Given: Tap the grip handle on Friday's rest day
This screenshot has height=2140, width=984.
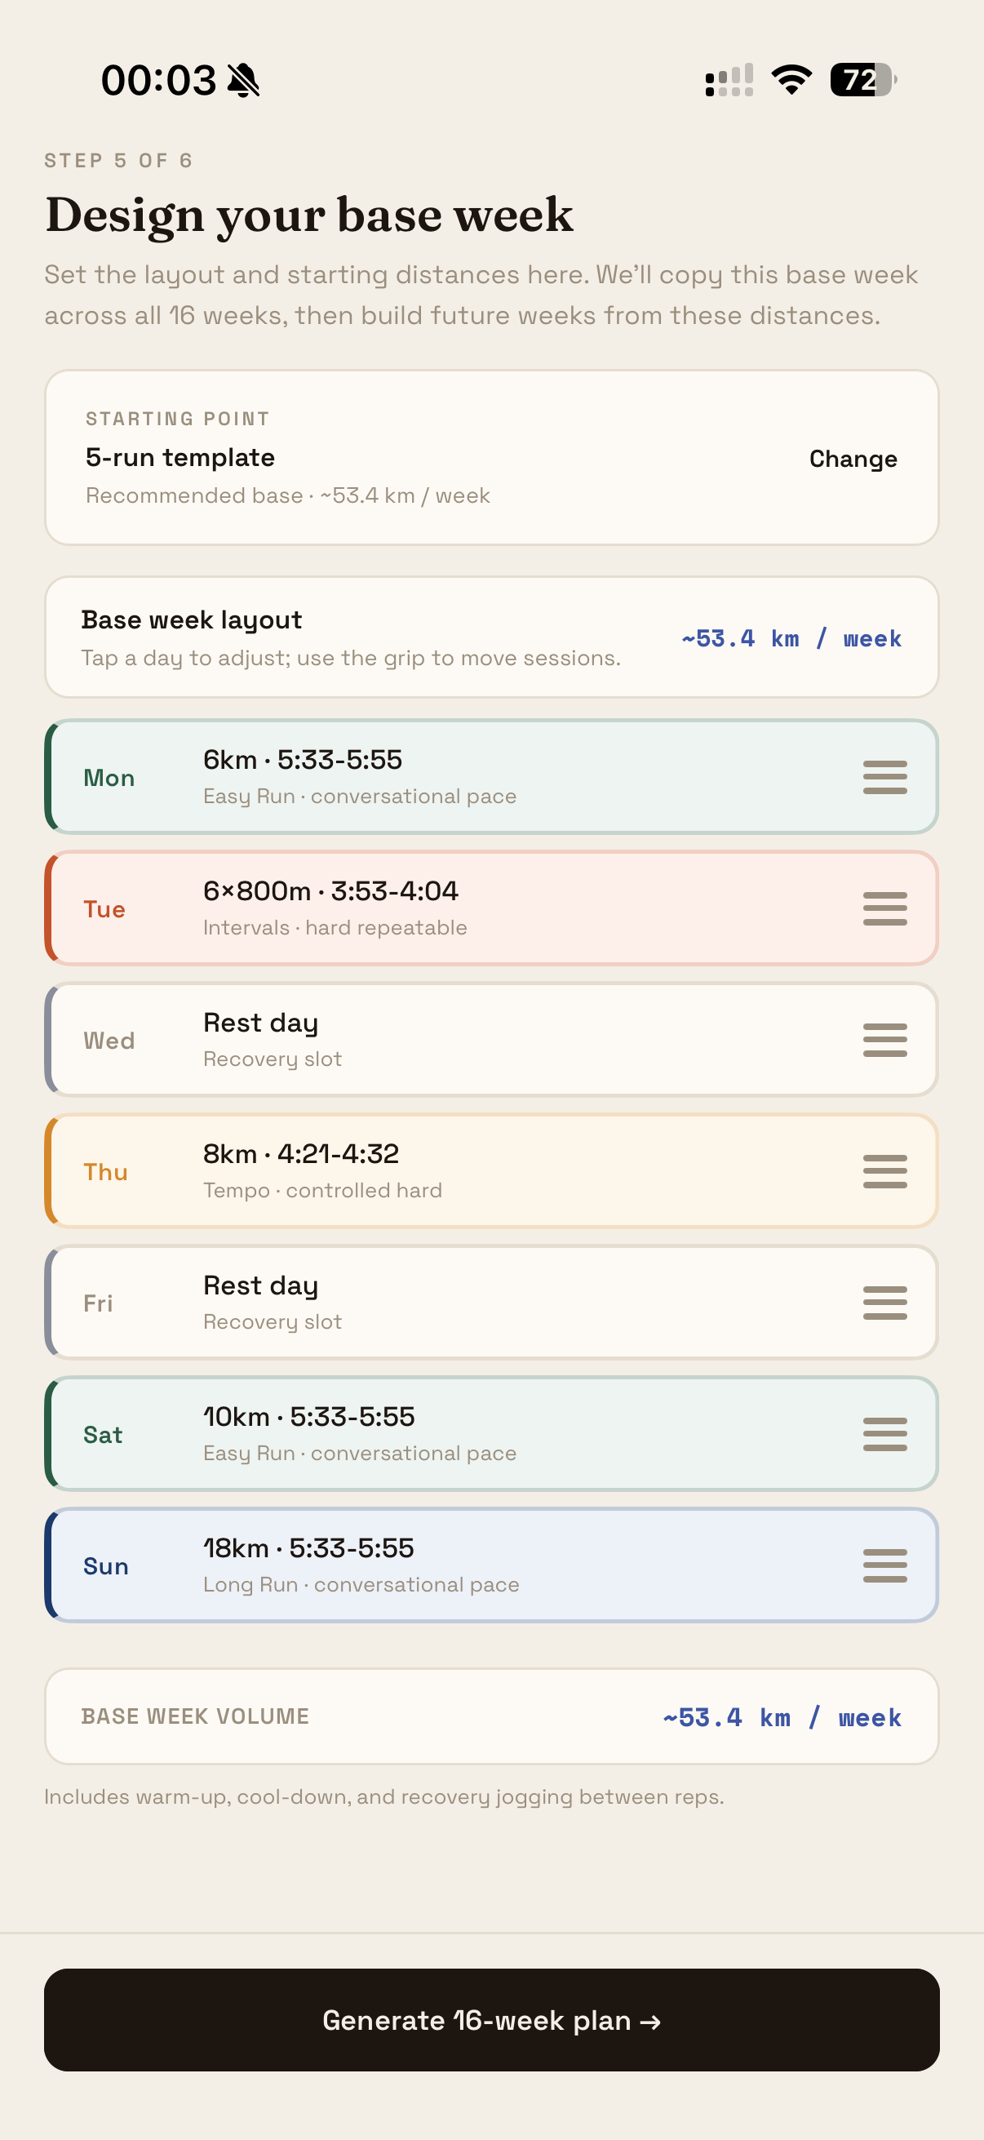Looking at the screenshot, I should (884, 1302).
